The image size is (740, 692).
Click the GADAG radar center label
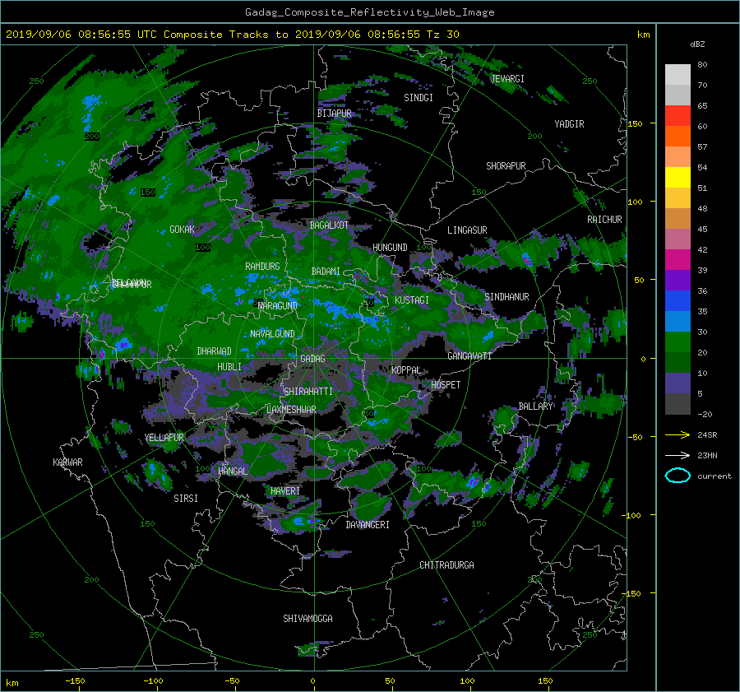pyautogui.click(x=313, y=359)
